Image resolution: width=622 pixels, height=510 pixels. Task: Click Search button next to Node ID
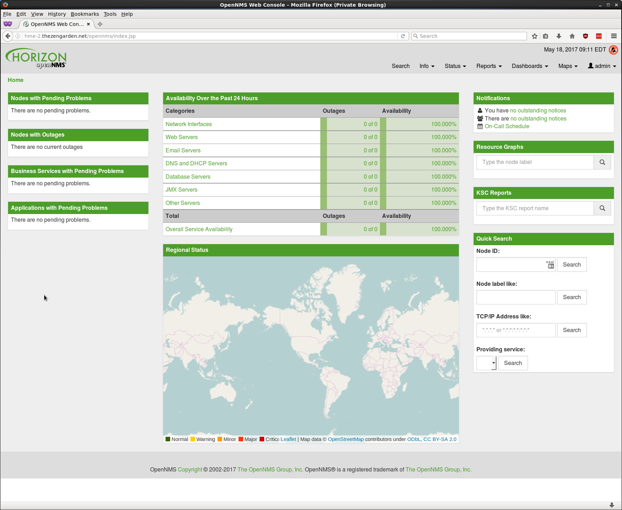coord(572,264)
